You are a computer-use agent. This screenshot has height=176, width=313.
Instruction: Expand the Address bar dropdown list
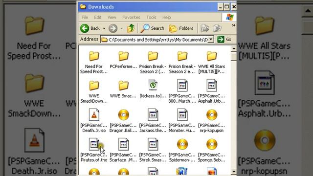(x=211, y=39)
